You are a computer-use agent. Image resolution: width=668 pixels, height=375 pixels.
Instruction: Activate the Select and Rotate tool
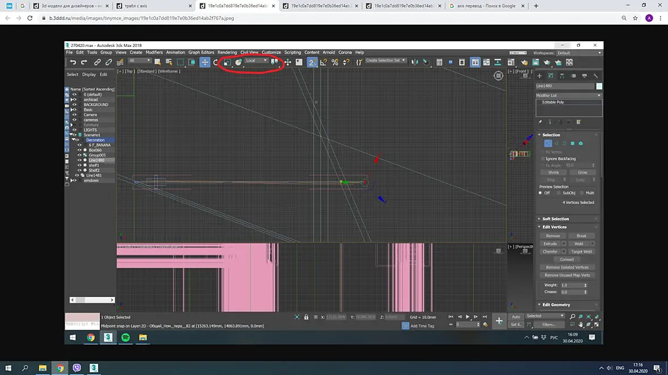[x=216, y=63]
